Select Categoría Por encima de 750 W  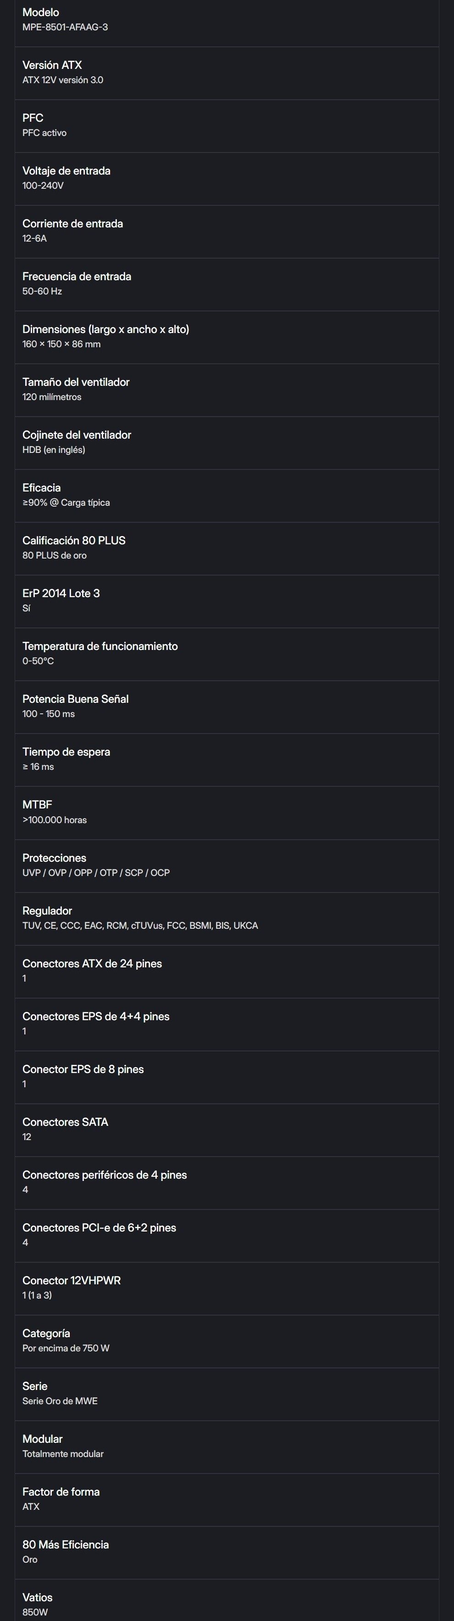click(x=227, y=1342)
